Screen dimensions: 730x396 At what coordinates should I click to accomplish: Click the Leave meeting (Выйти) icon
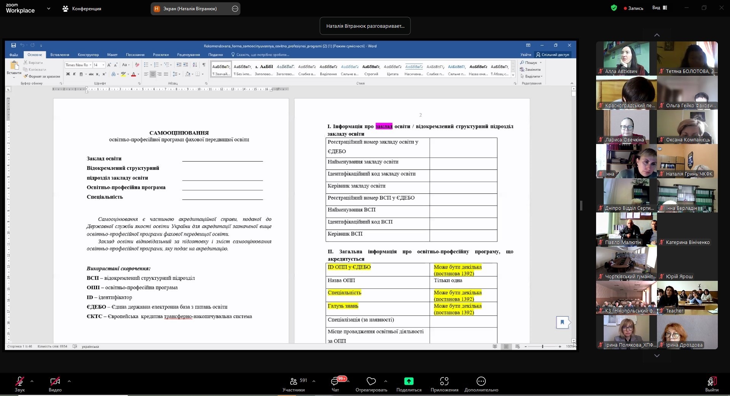[711, 382]
